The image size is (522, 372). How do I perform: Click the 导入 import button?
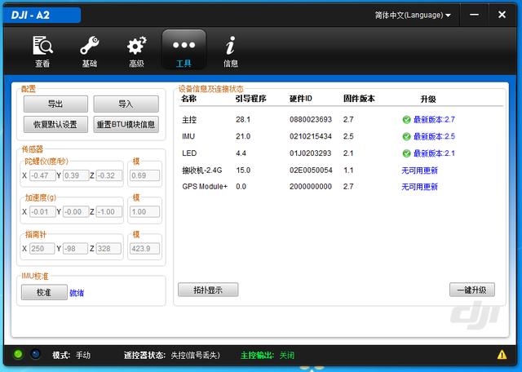(x=126, y=104)
